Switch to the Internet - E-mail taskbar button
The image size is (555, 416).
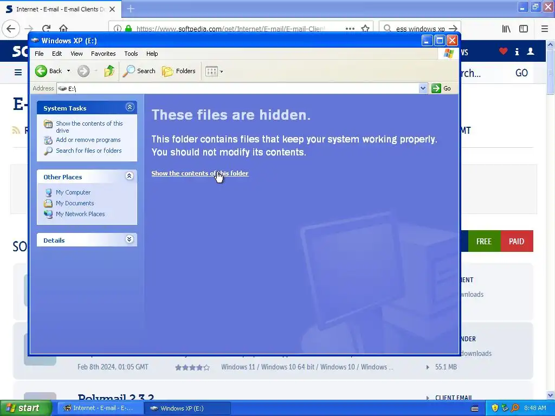(100, 408)
